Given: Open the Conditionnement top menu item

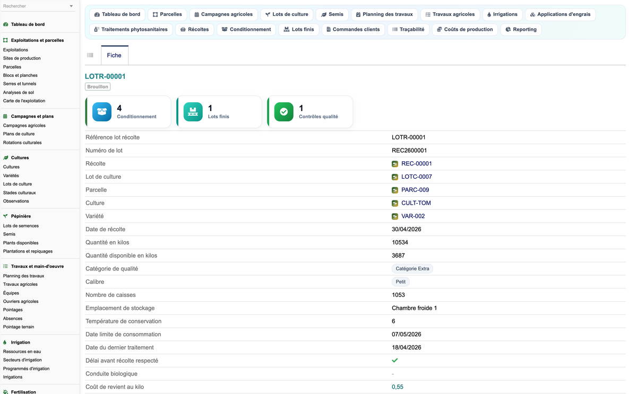Looking at the screenshot, I should pos(246,29).
